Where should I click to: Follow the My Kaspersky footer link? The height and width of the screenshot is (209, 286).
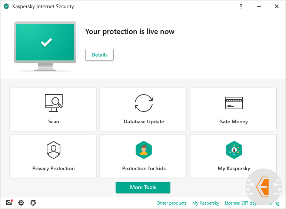pos(206,203)
